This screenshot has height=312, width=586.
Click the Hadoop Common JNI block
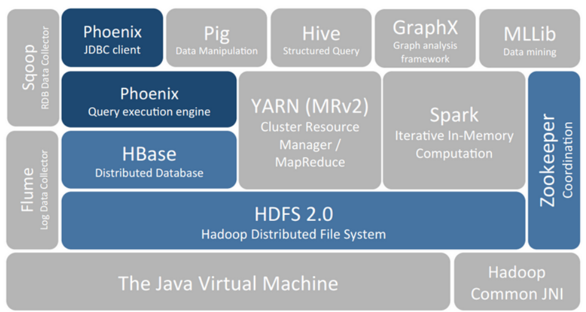[517, 281]
